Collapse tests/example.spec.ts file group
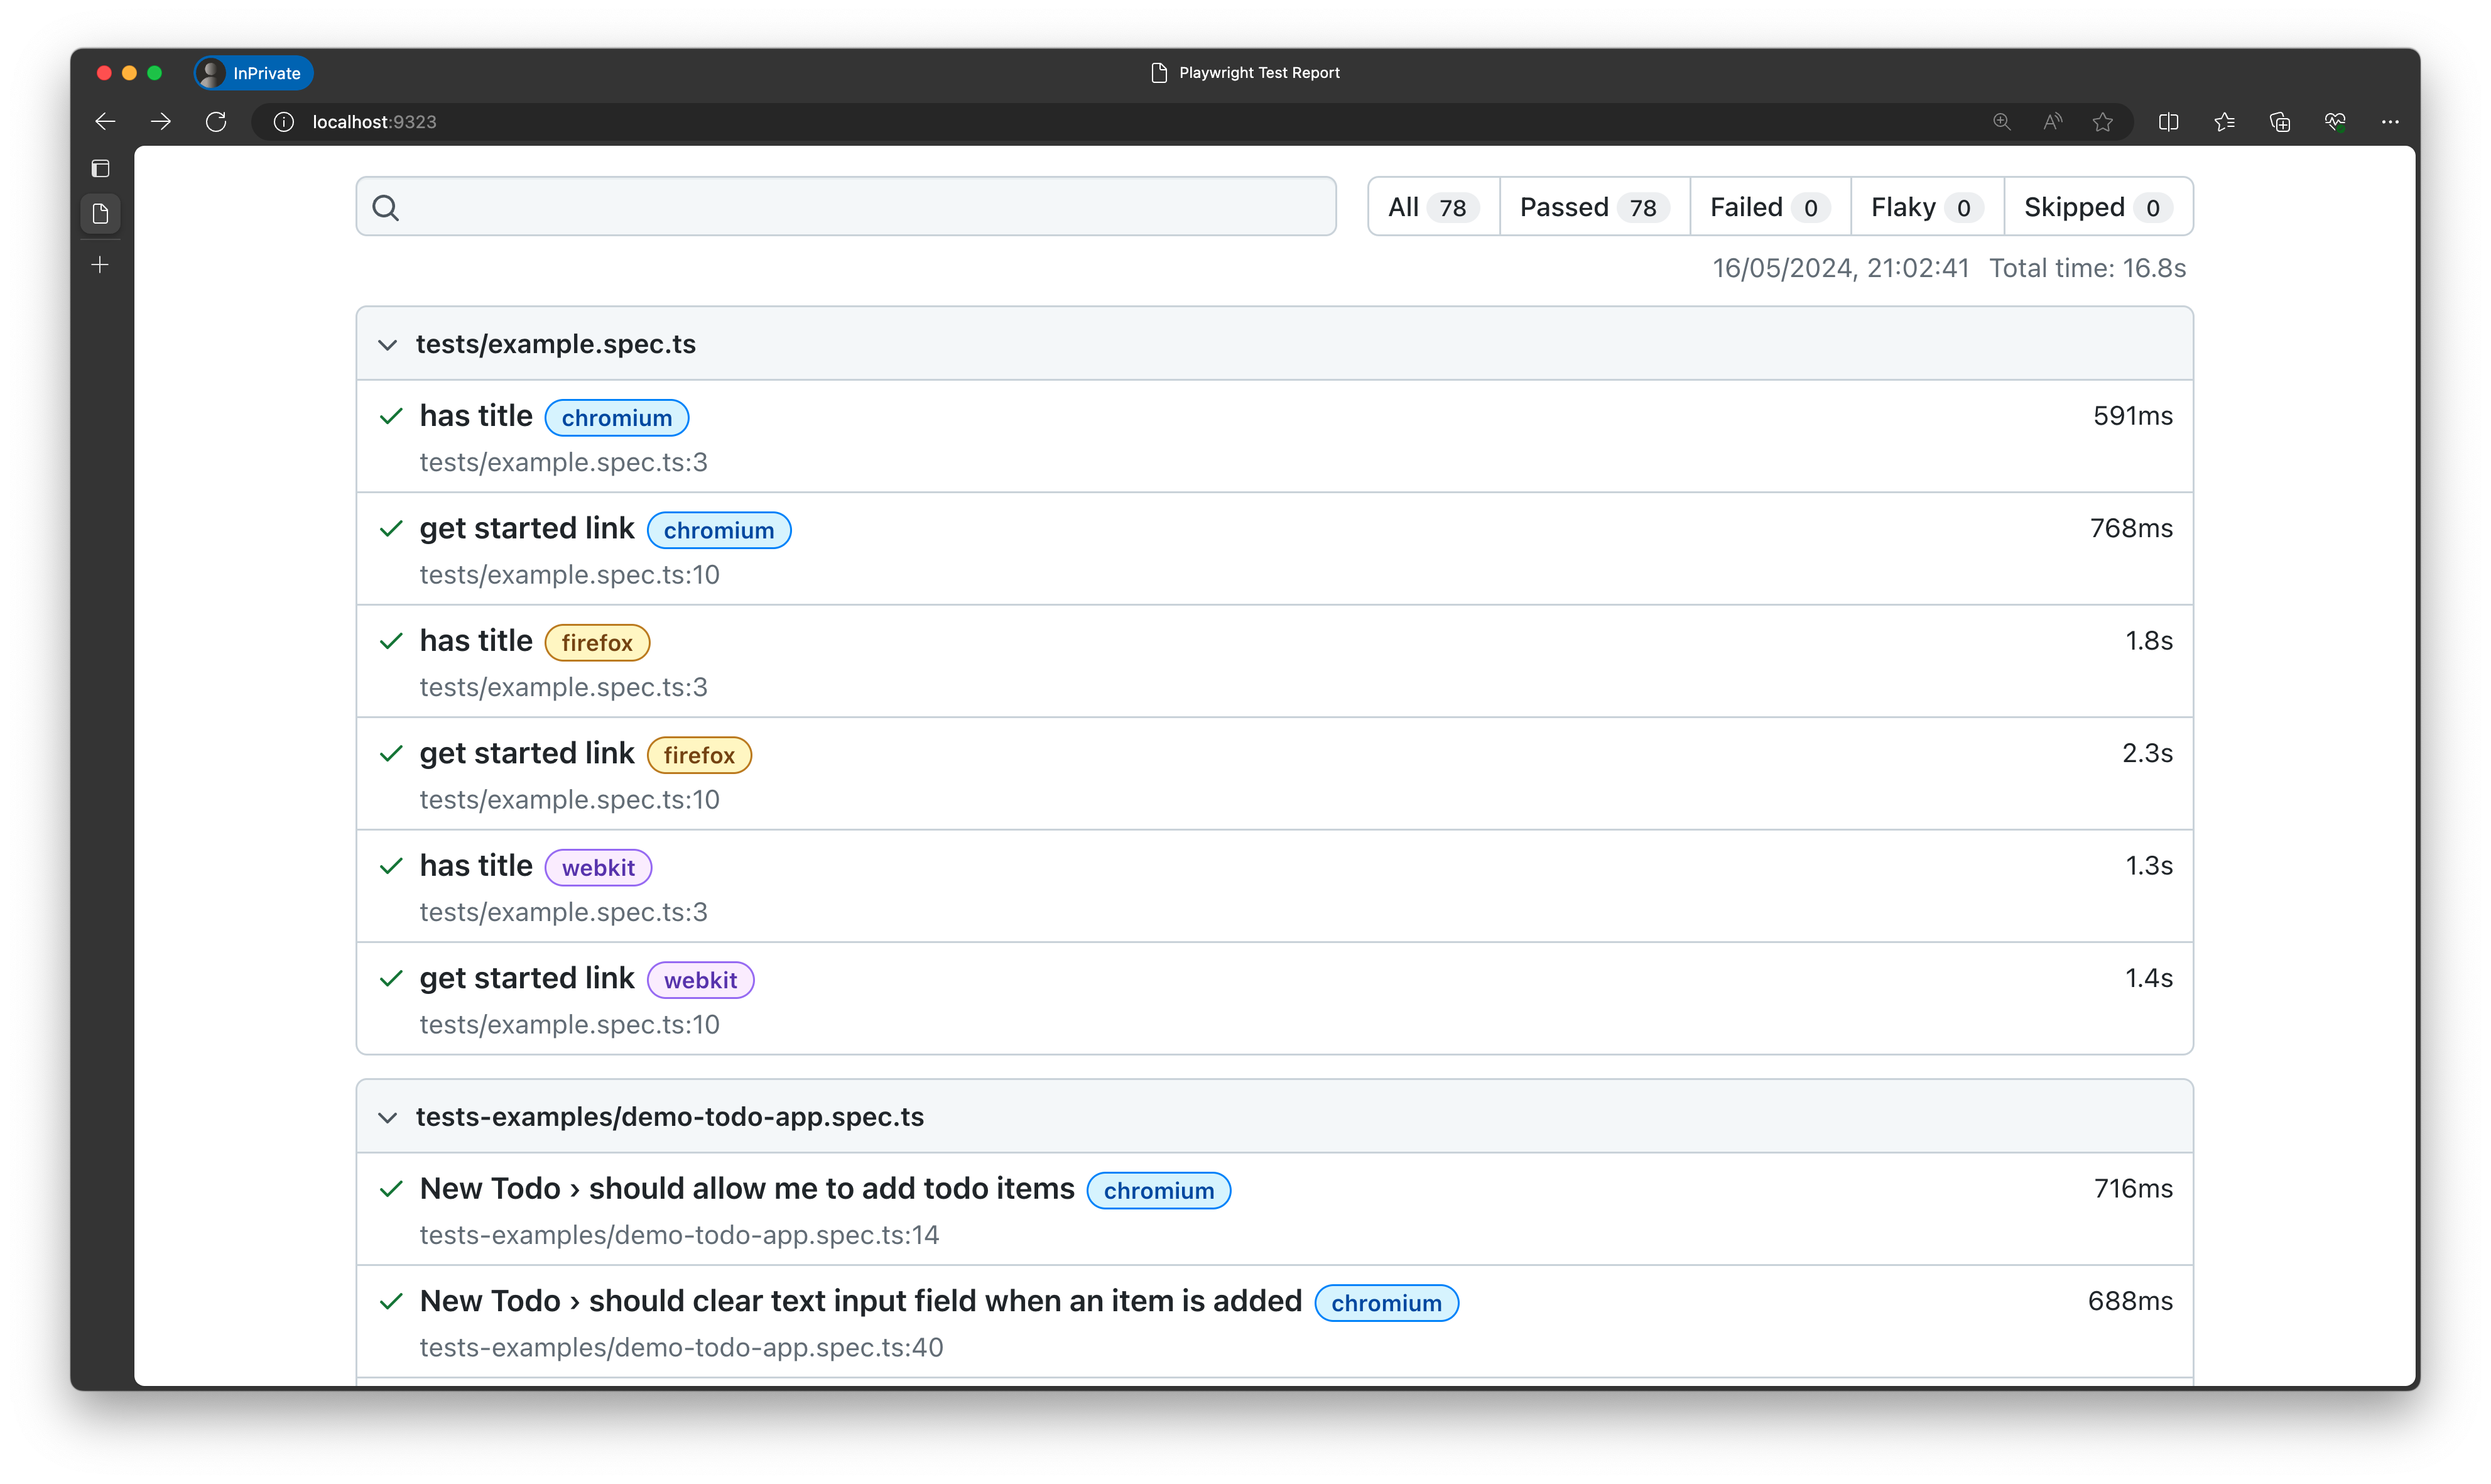The height and width of the screenshot is (1484, 2491). coord(388,345)
